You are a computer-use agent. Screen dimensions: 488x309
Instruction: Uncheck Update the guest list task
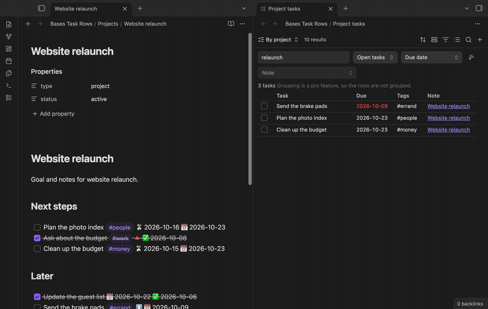(x=37, y=297)
